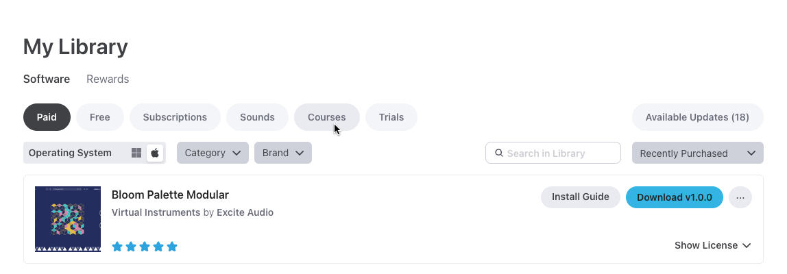787x274 pixels.
Task: Expand Show License details
Action: (712, 245)
